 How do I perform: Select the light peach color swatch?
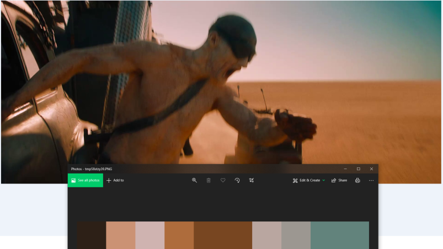(x=120, y=235)
